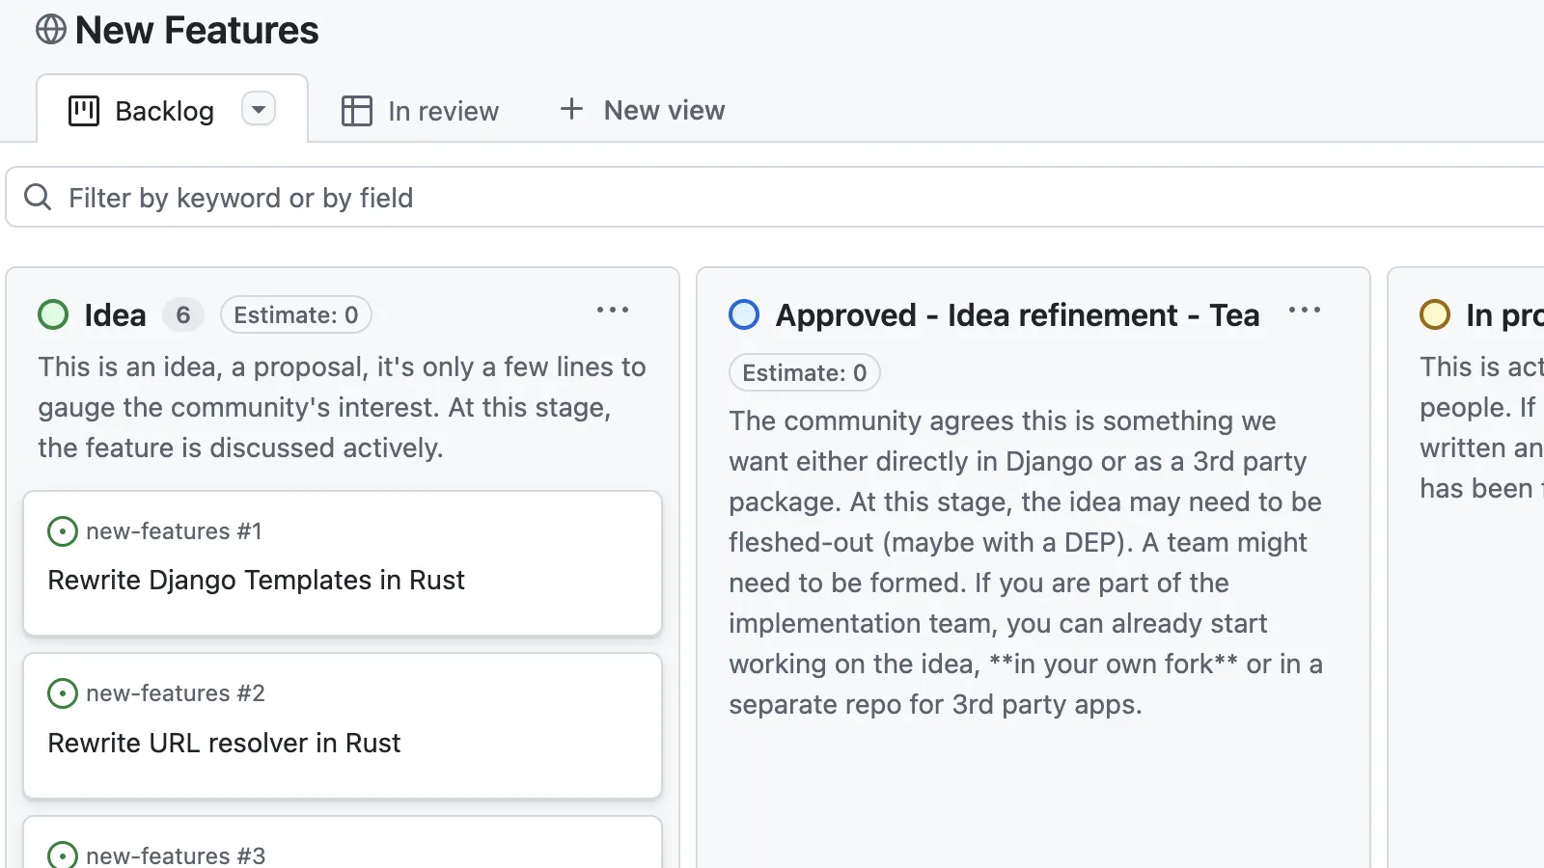
Task: Switch to the In review tab
Action: click(x=442, y=110)
